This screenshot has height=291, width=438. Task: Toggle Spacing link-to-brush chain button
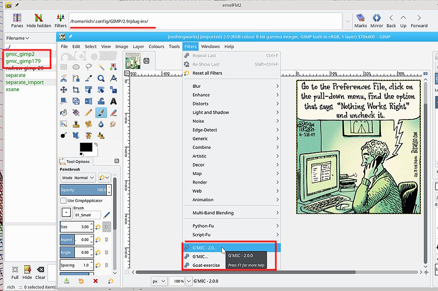tap(107, 265)
